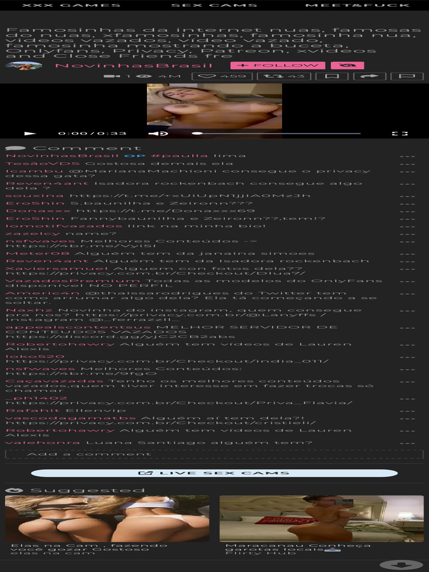Open souxina commenter profile

point(35,196)
